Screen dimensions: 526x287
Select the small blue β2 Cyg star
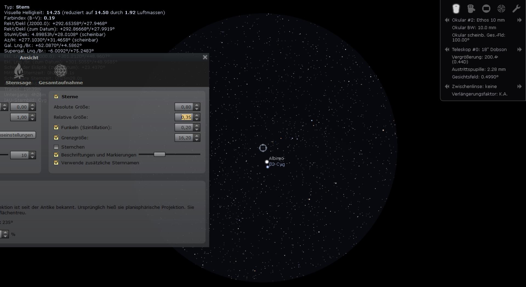click(x=268, y=167)
